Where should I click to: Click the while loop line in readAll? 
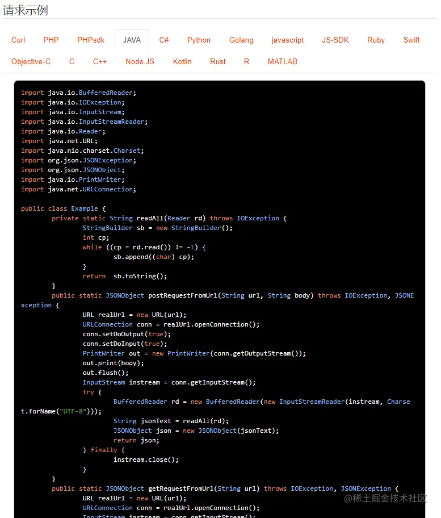click(x=144, y=248)
